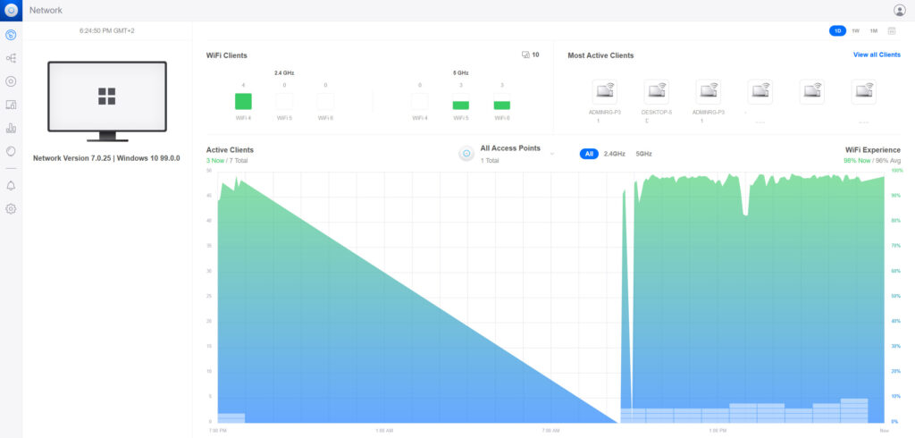This screenshot has height=438, width=915.
Task: Switch time range to 1W
Action: pos(855,30)
